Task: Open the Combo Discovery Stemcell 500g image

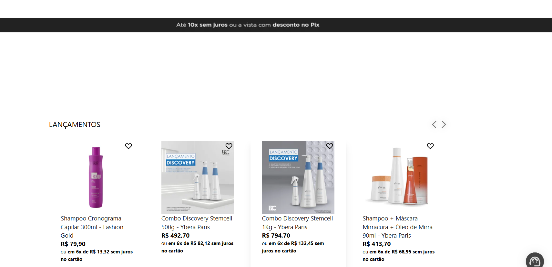Action: pyautogui.click(x=198, y=177)
